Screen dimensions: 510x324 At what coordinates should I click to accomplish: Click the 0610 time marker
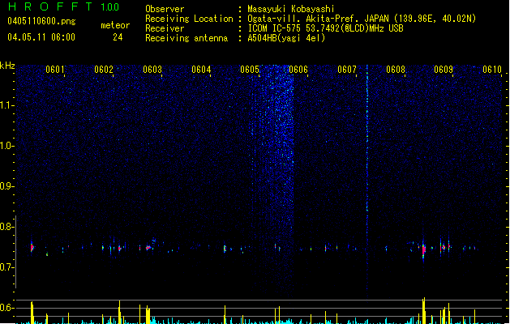coord(492,70)
